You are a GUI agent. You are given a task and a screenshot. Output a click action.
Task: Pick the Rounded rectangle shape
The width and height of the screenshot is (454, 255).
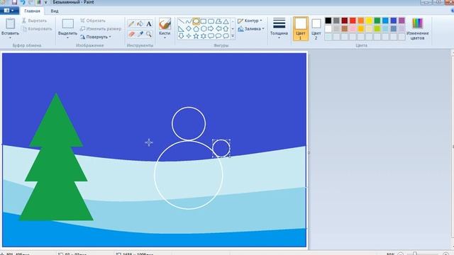coord(211,21)
